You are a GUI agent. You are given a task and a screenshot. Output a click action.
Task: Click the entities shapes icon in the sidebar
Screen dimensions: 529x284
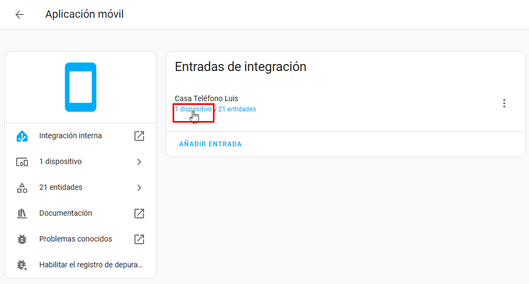point(22,188)
